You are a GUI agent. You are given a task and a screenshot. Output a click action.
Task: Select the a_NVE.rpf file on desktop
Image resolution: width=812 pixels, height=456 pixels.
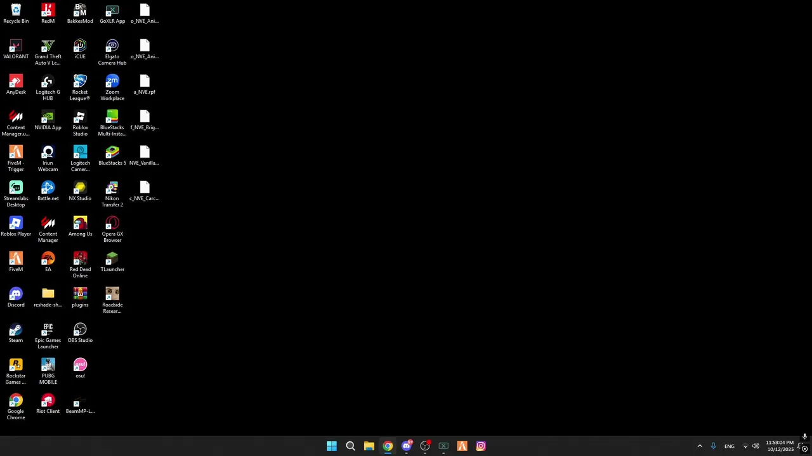point(145,85)
